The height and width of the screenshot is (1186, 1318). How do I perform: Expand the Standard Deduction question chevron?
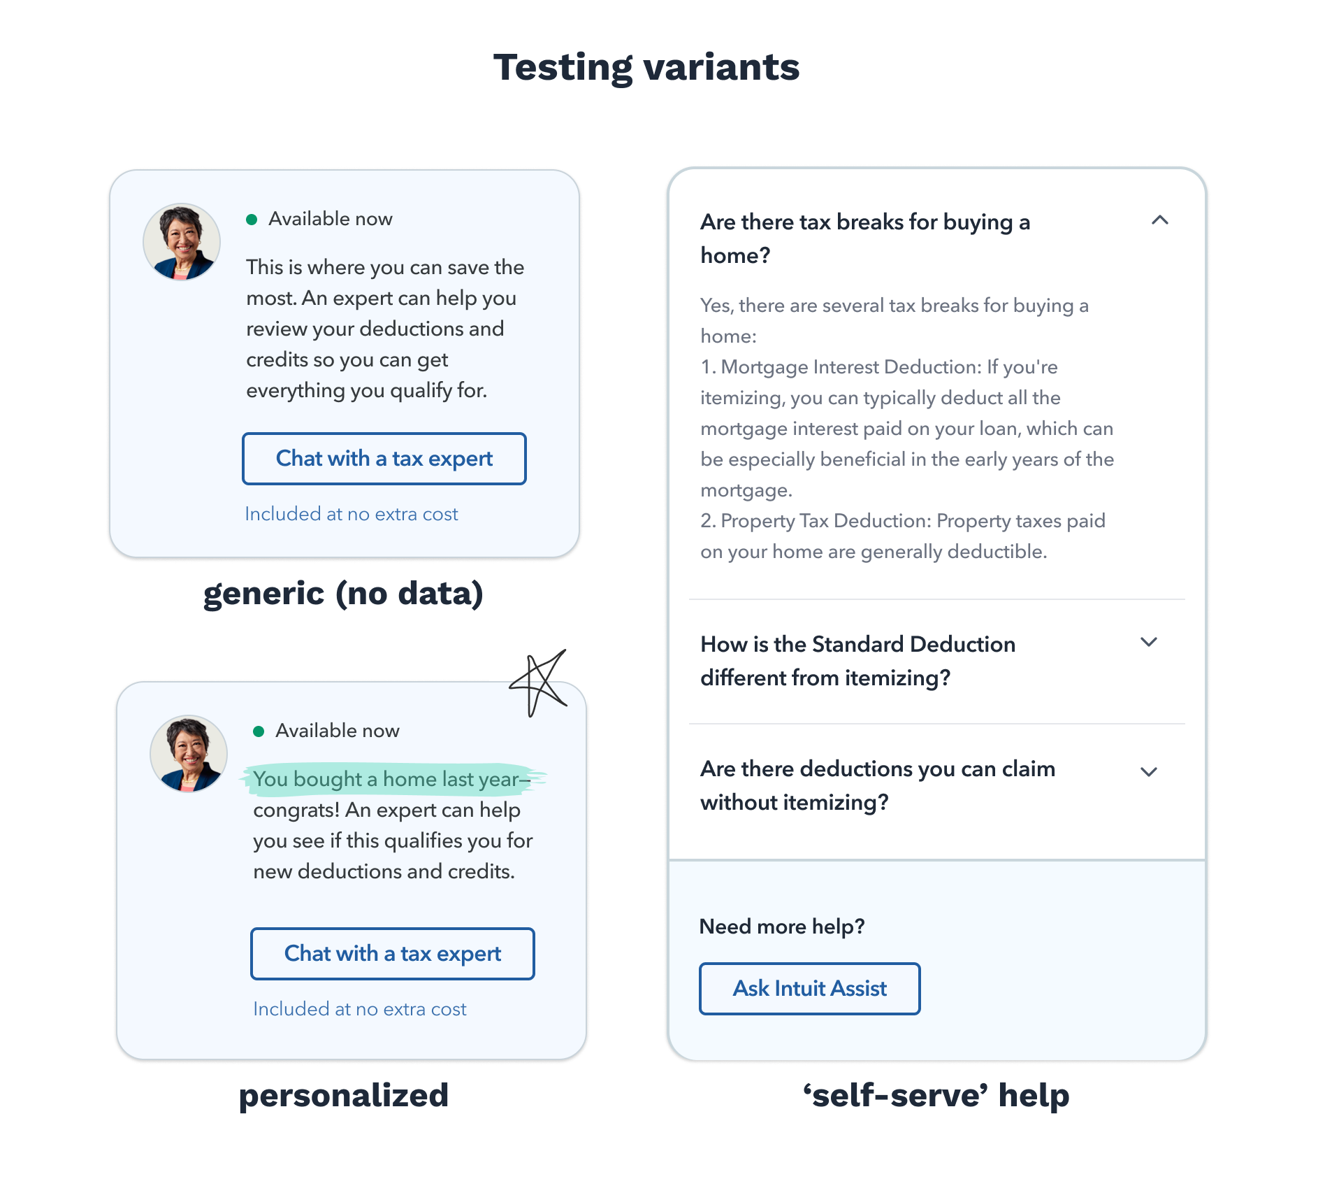tap(1149, 642)
